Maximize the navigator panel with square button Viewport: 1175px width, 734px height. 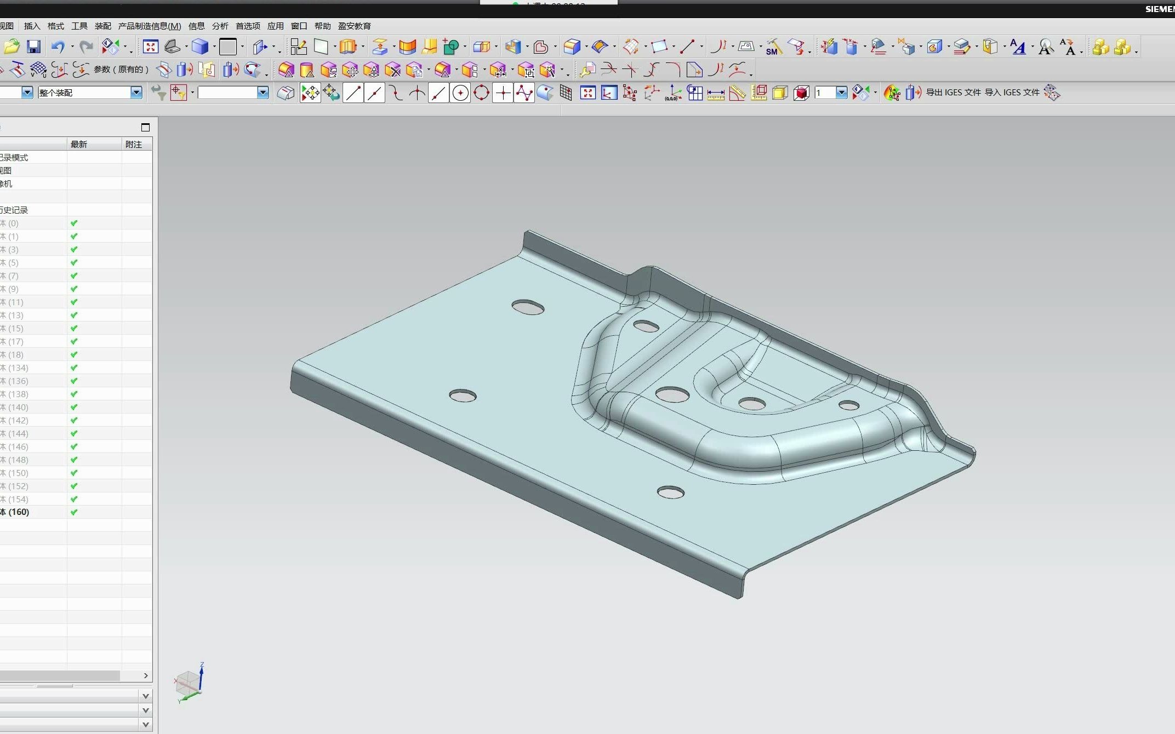145,127
